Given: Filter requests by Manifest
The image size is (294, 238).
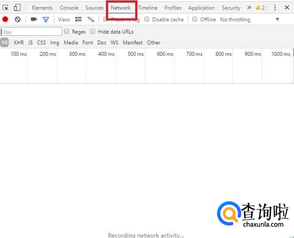Looking at the screenshot, I should 132,43.
